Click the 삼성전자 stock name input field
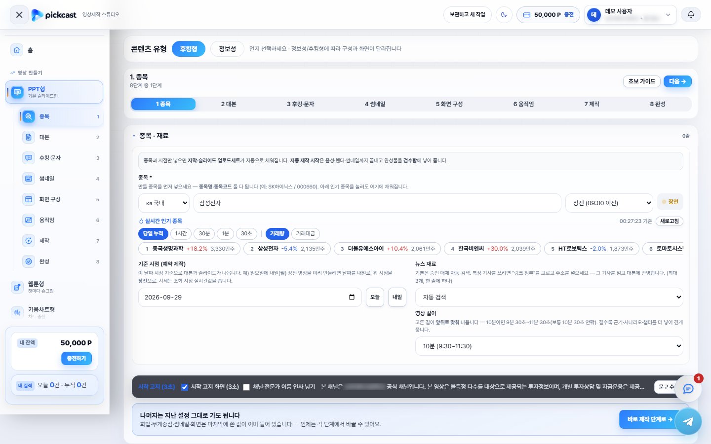711x444 pixels. [x=377, y=203]
